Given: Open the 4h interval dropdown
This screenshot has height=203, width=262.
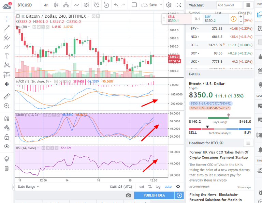Looking at the screenshot, I should pos(46,5).
